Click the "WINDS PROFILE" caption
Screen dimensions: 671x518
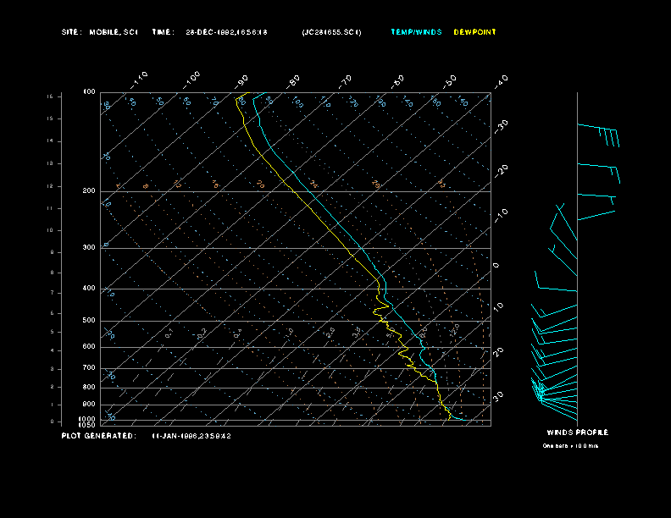click(577, 433)
